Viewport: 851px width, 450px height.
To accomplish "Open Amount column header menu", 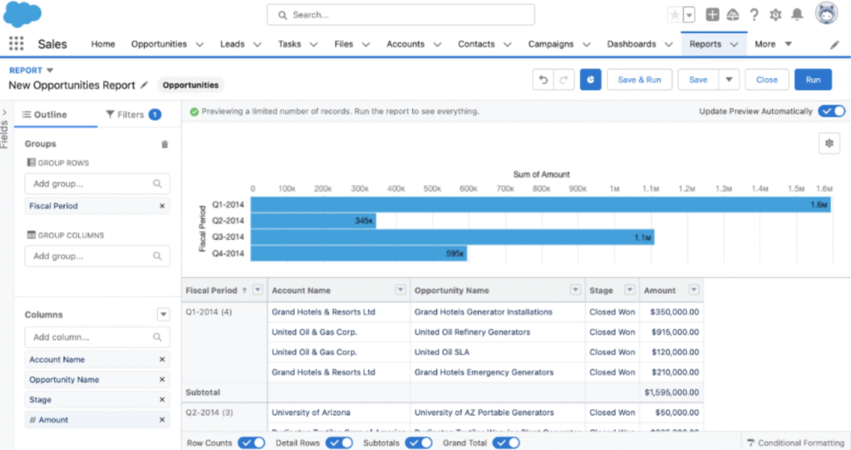I will click(x=694, y=290).
